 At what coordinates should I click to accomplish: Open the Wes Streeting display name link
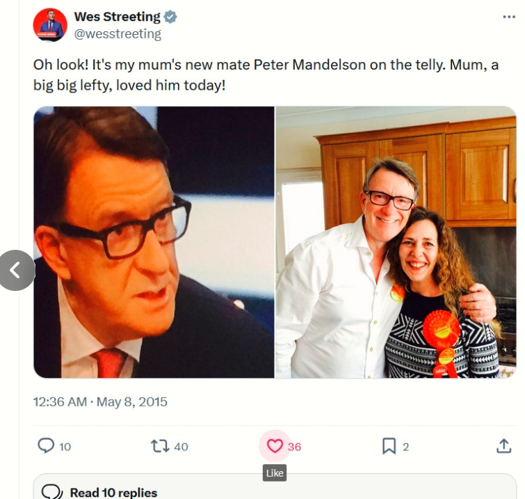(x=117, y=17)
